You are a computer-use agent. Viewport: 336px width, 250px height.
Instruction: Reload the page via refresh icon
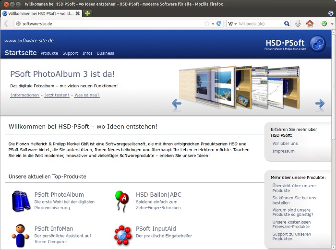click(219, 24)
